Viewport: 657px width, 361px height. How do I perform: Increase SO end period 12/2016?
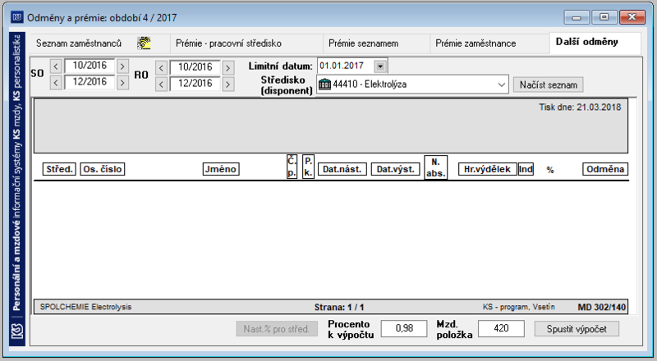[x=122, y=82]
